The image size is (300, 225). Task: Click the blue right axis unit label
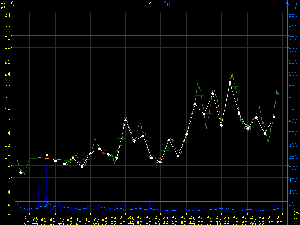click(x=295, y=5)
